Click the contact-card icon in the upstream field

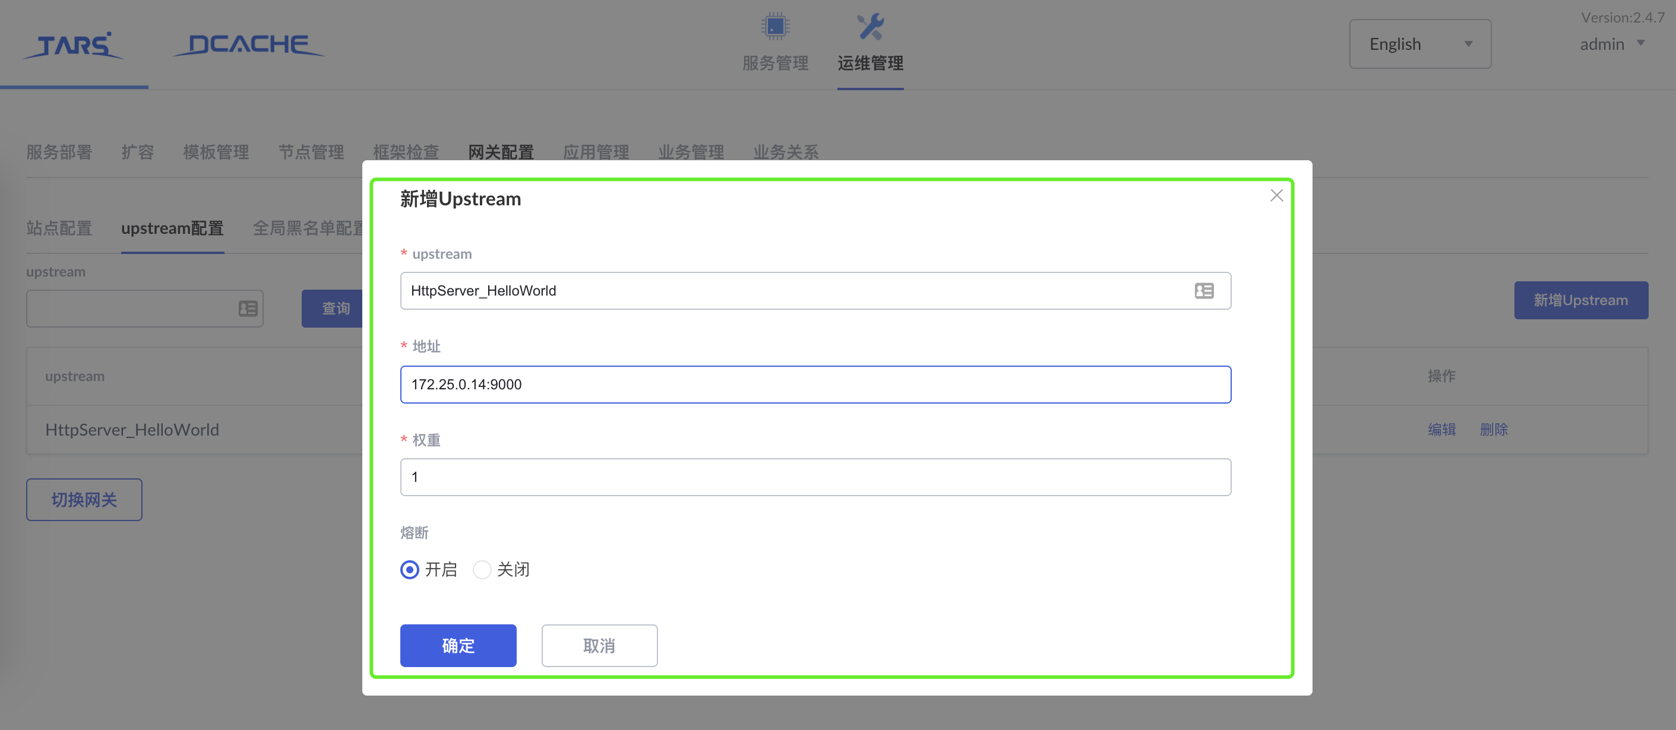[1204, 291]
